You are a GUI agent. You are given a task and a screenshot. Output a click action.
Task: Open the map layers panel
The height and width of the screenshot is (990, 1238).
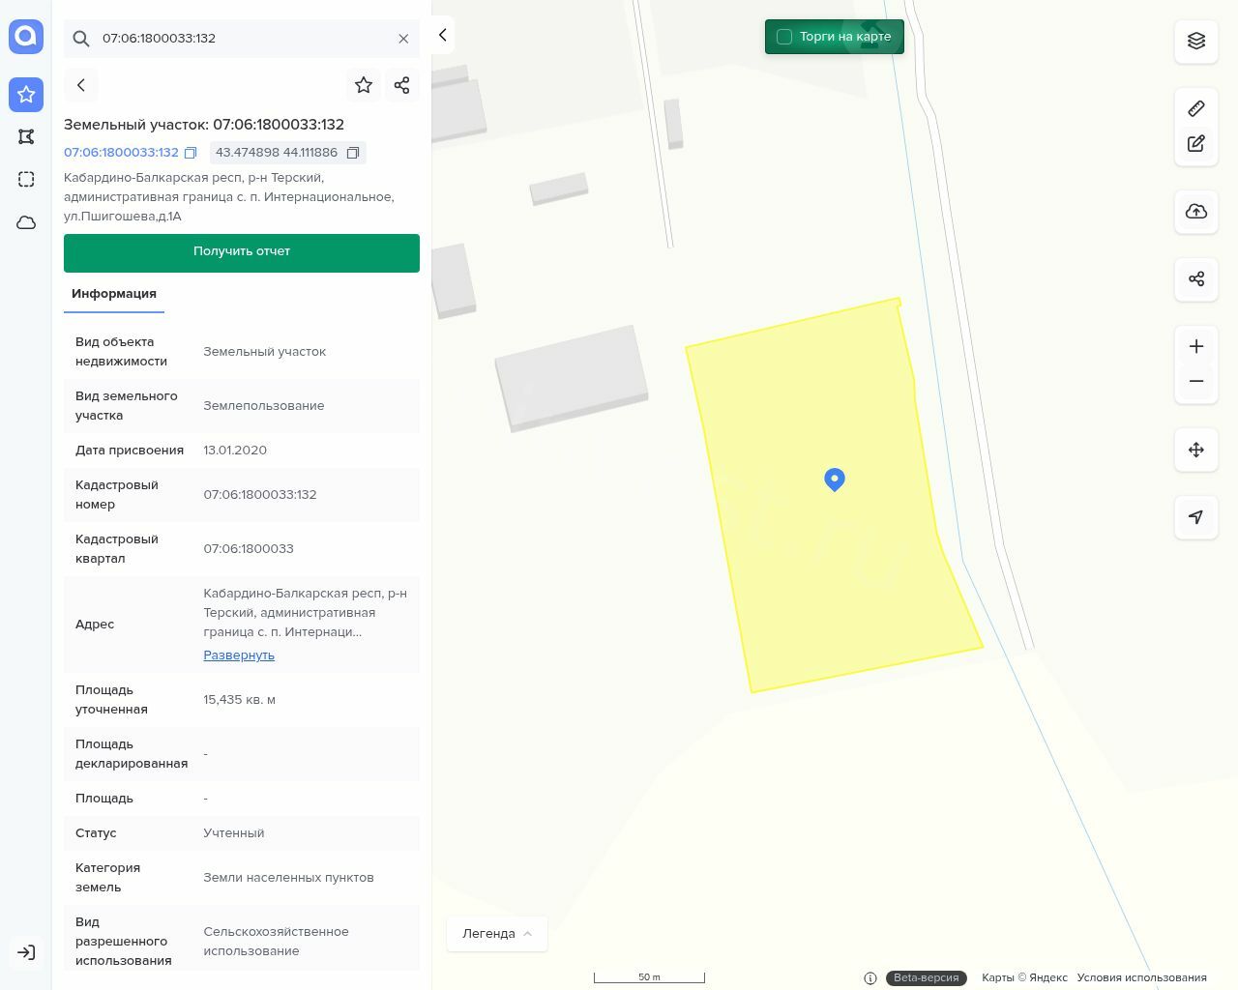click(x=1196, y=41)
